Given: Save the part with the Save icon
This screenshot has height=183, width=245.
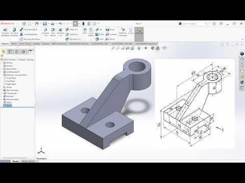Looking at the screenshot, I should pos(44,23).
